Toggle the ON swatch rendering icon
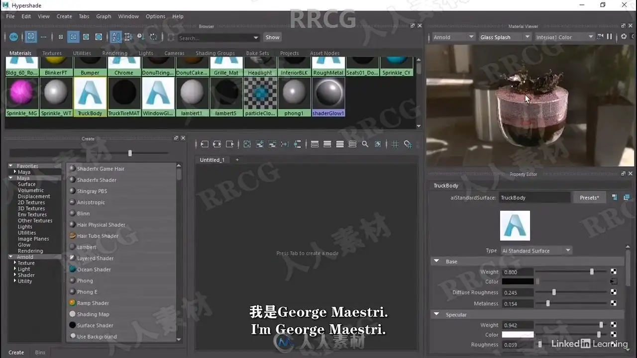 click(x=13, y=37)
